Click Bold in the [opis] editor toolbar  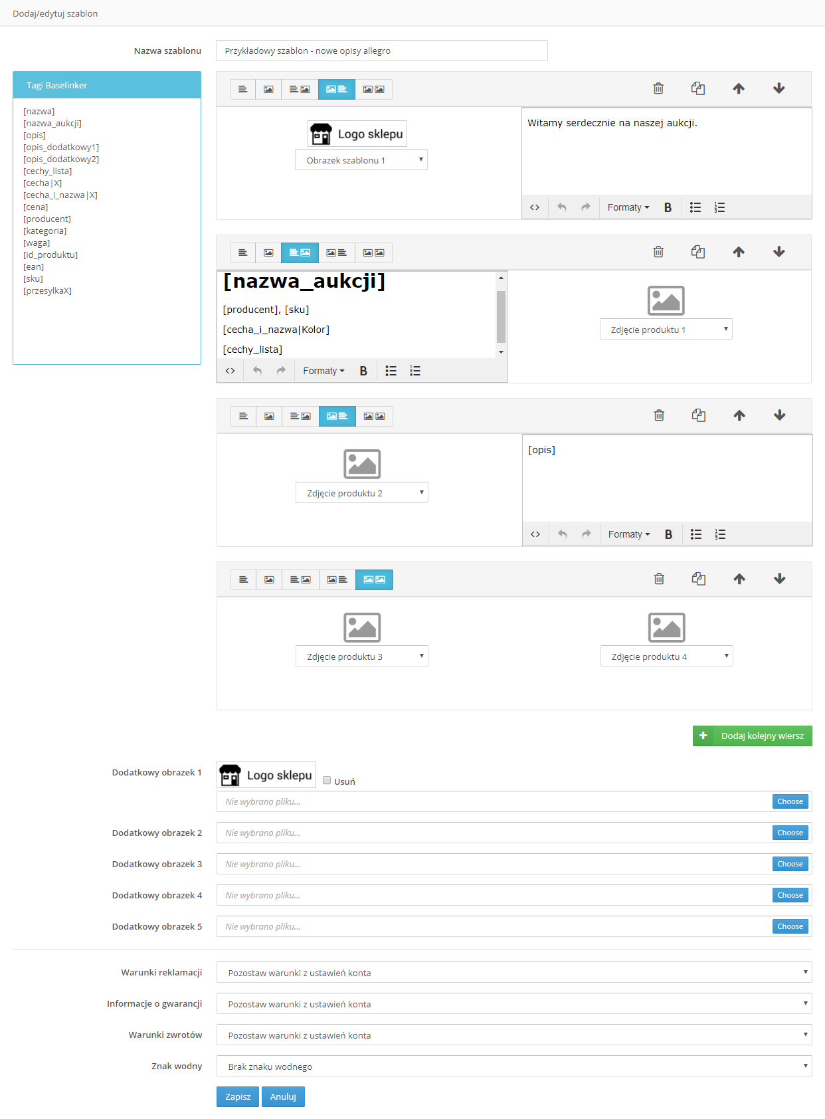(668, 534)
